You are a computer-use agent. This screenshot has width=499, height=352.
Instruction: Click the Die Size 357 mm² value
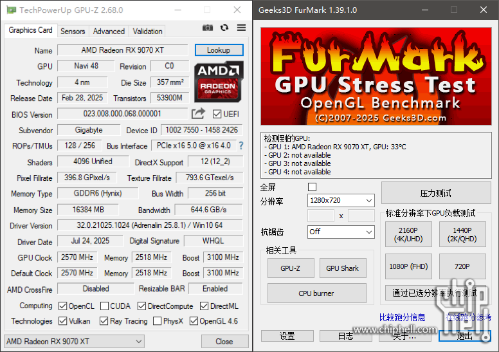coord(170,82)
